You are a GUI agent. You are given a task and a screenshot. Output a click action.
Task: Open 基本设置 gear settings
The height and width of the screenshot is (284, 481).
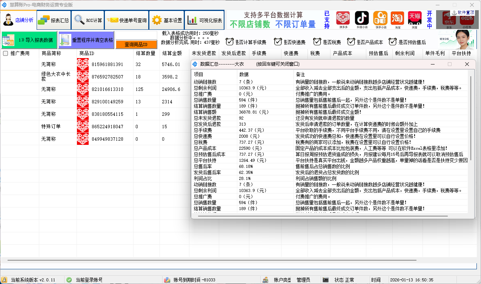(167, 20)
